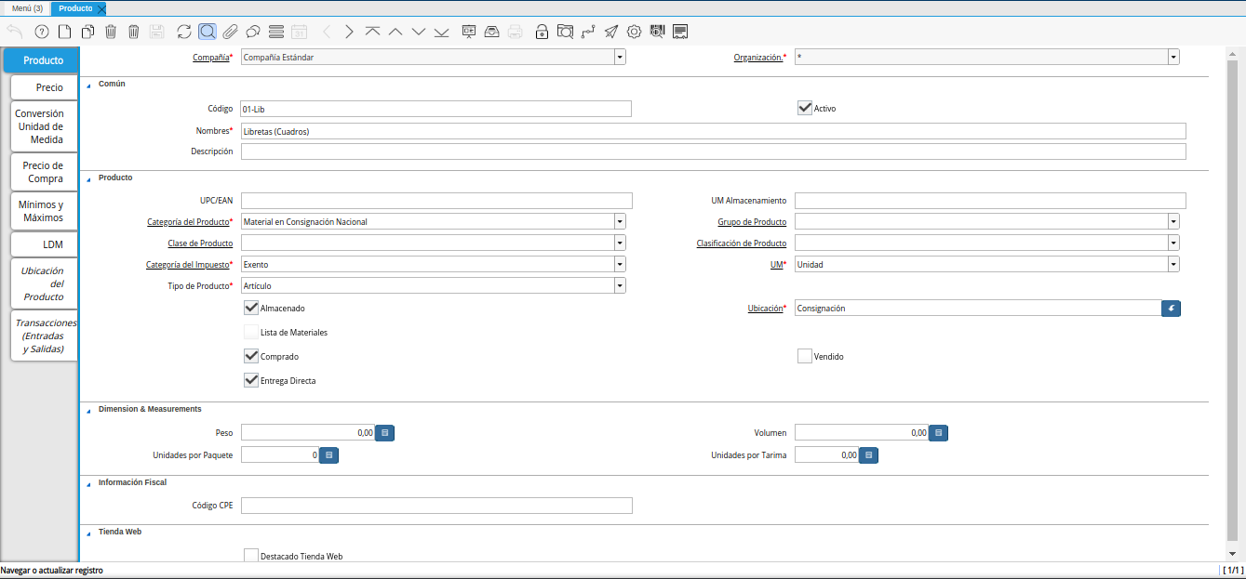Open the magnifier search record icon
Viewport: 1246px width, 579px height.
coord(207,32)
